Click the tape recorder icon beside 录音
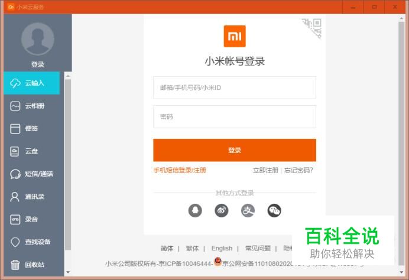409x280 pixels. [x=15, y=220]
